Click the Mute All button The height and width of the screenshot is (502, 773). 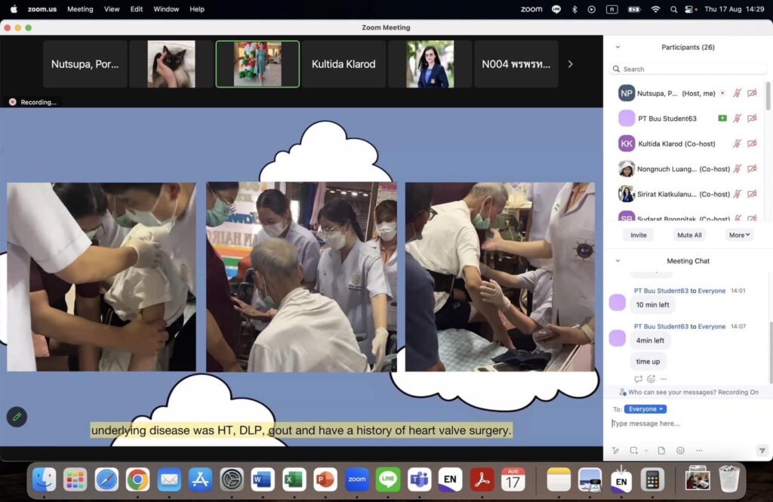pyautogui.click(x=689, y=235)
